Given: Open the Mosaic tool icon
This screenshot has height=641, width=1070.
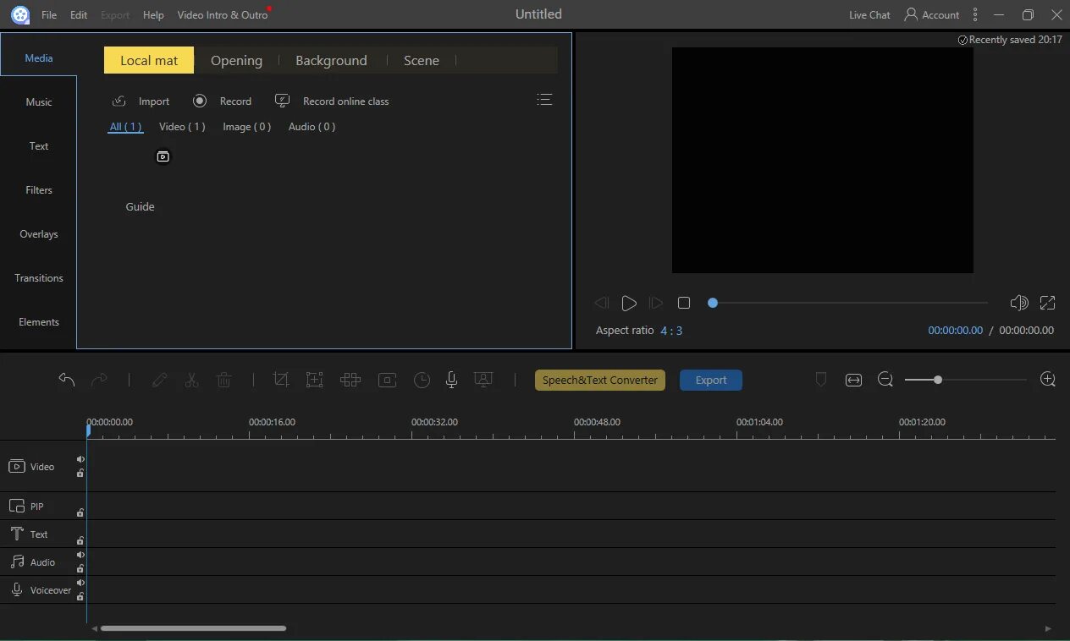Looking at the screenshot, I should [350, 381].
